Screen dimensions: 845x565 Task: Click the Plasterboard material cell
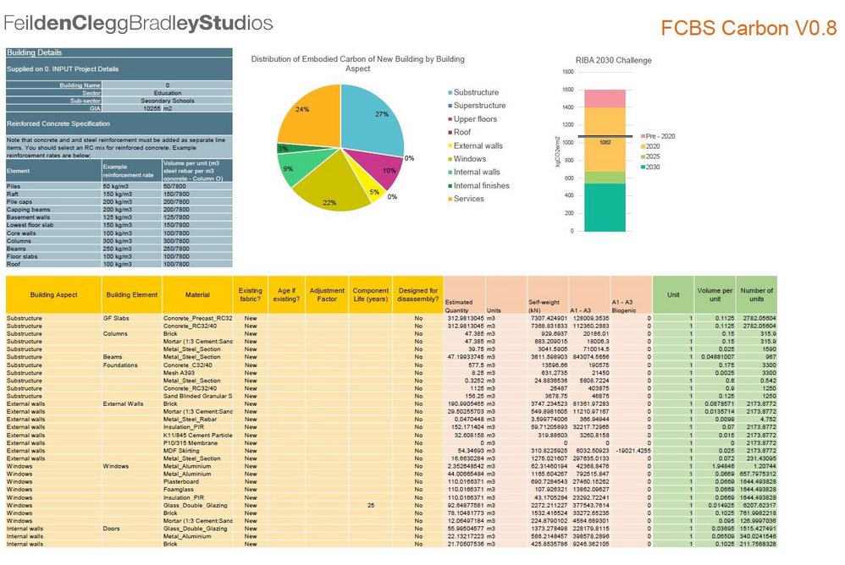pyautogui.click(x=197, y=482)
